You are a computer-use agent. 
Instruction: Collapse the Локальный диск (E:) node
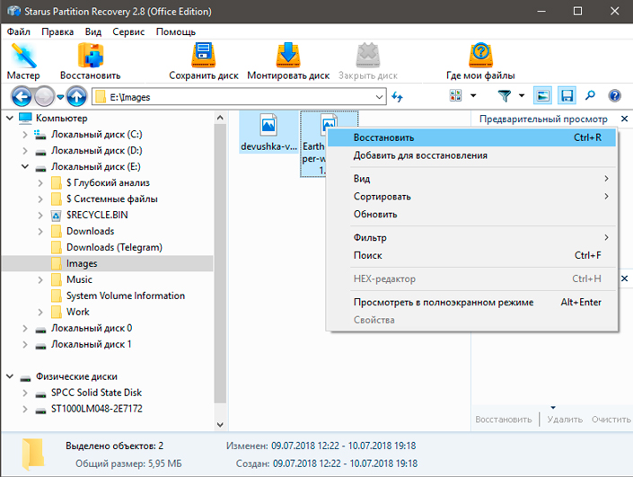tap(25, 167)
